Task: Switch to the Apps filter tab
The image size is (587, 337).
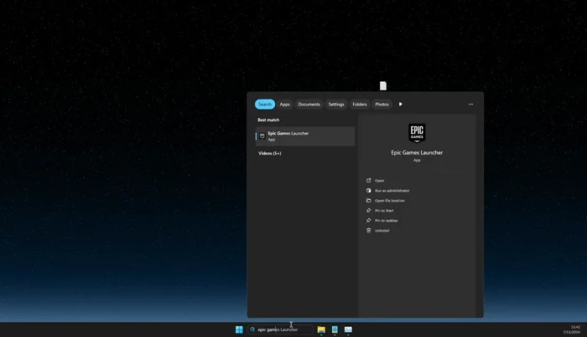Action: coord(285,105)
